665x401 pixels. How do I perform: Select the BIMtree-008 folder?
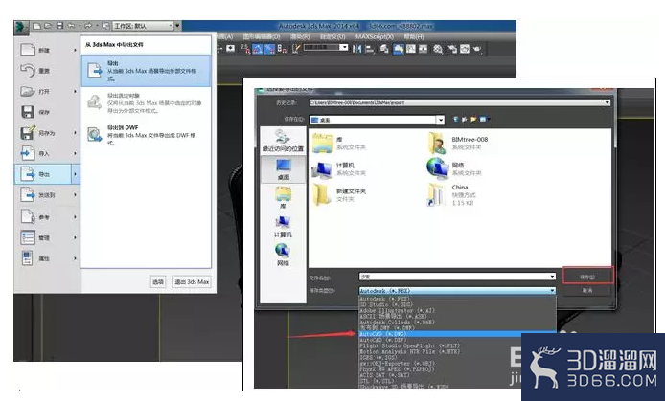coord(458,143)
